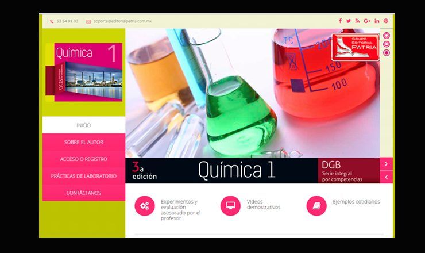Viewport: 425px width, 253px height.
Task: Select the first slider dot indicator
Action: [387, 36]
